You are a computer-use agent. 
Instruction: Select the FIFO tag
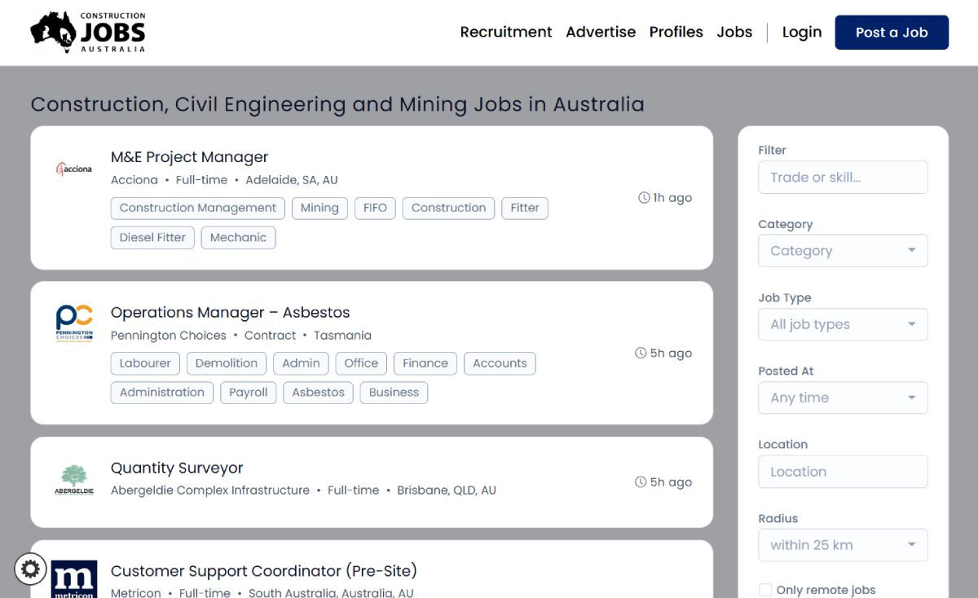tap(375, 208)
